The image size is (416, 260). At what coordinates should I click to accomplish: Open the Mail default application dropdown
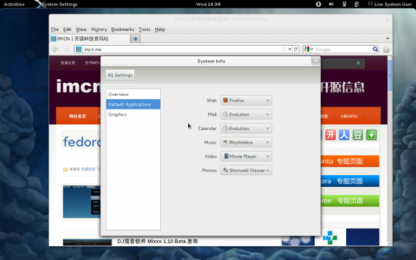[246, 114]
